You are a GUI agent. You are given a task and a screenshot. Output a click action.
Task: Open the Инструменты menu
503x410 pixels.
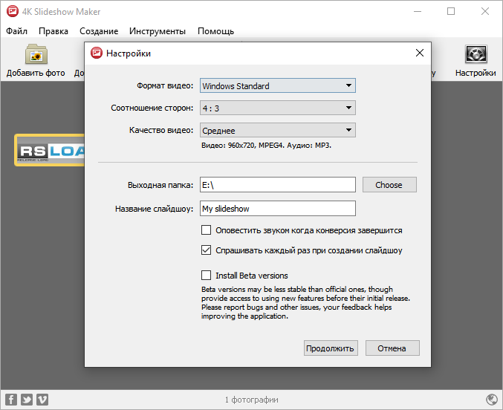[x=158, y=31]
